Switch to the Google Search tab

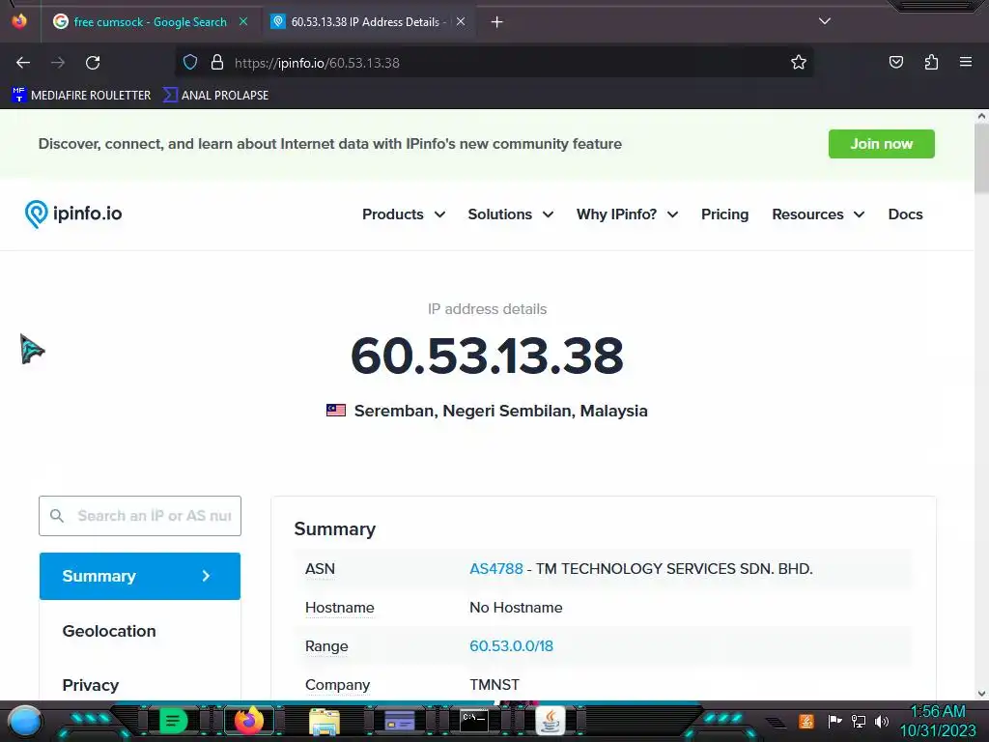click(x=150, y=22)
